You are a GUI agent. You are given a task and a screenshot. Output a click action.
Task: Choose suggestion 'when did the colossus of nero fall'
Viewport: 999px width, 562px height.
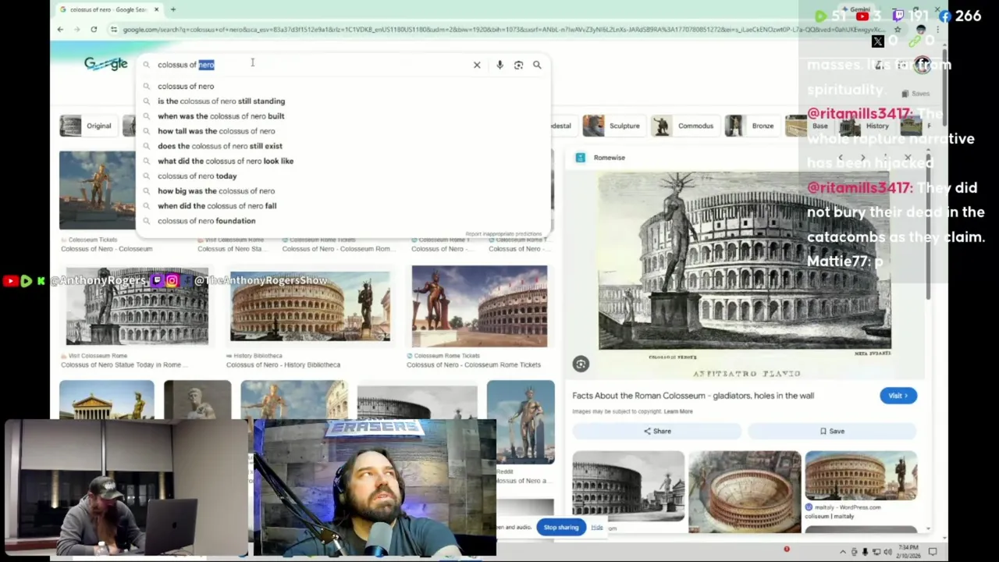(343, 206)
